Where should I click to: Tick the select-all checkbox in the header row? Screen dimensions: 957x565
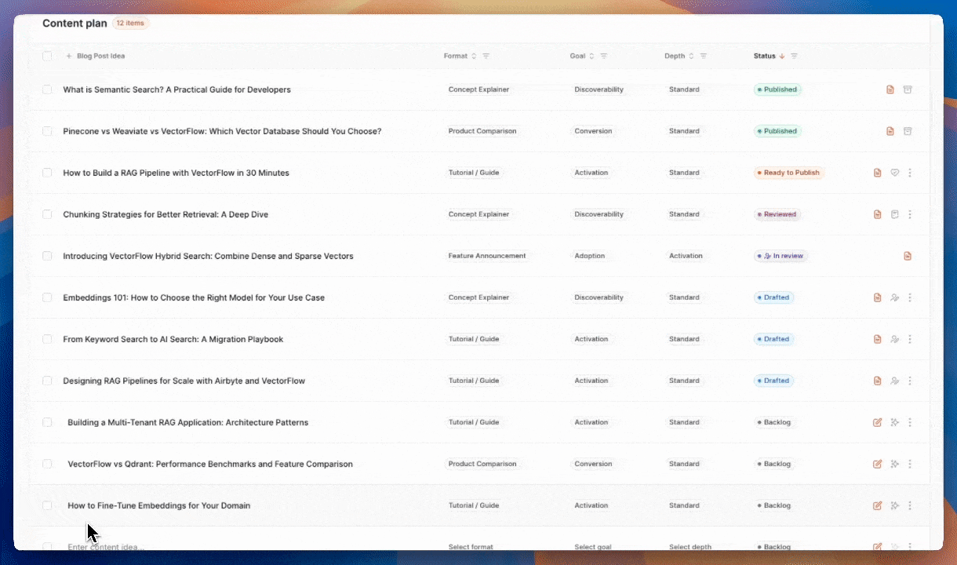click(47, 56)
